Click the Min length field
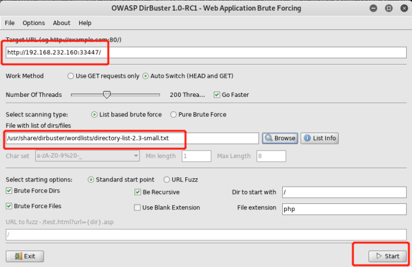 pyautogui.click(x=196, y=156)
